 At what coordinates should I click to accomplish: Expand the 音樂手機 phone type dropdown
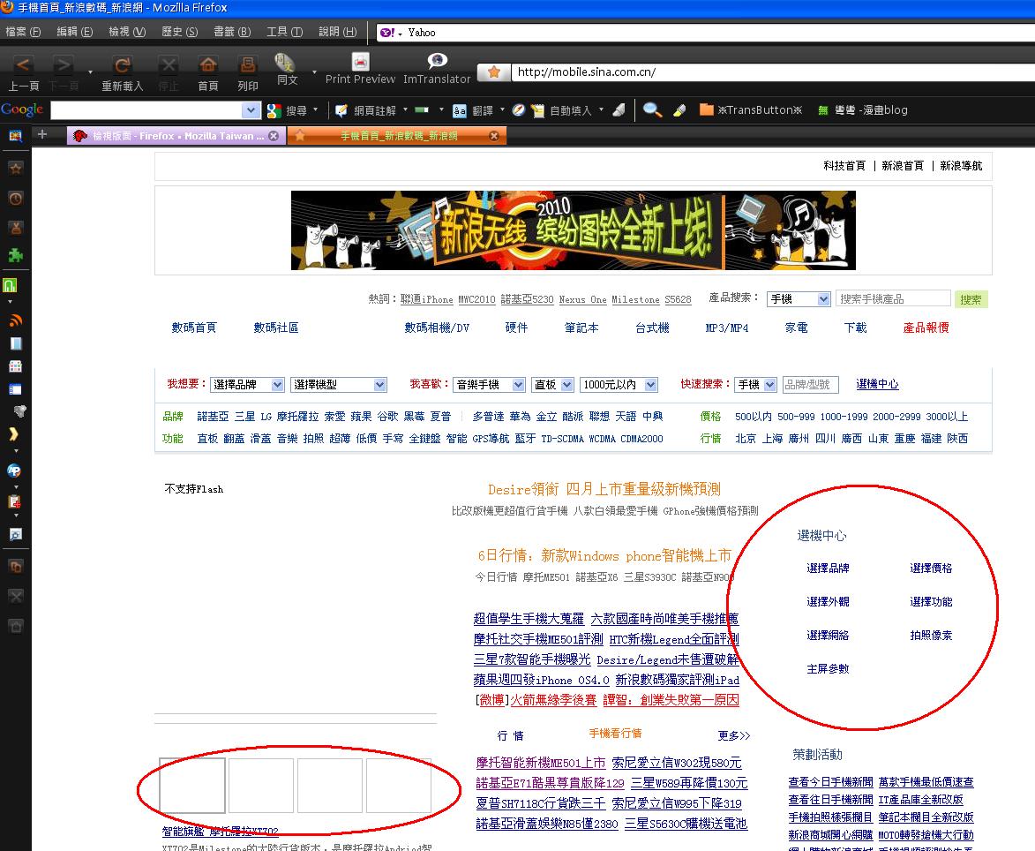[x=488, y=385]
